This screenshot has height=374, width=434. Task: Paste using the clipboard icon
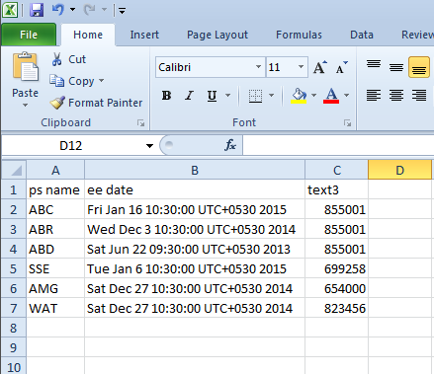[x=25, y=66]
